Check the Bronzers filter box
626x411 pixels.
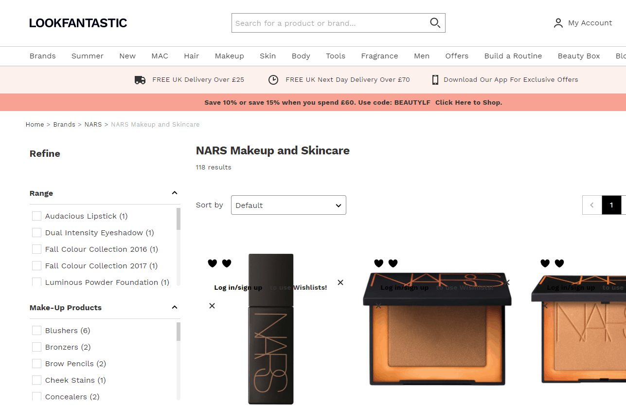pos(36,347)
